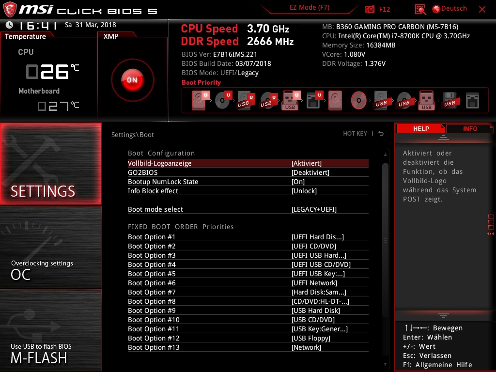Screen dimensions: 496x372
Task: Choose the UEFI USB key boot icon
Action: (291, 100)
